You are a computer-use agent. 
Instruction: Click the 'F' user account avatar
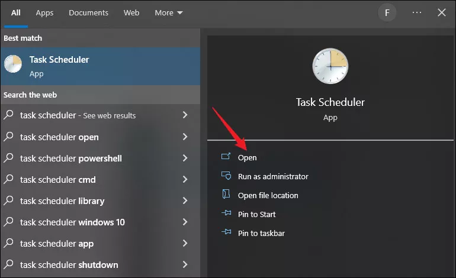(387, 12)
